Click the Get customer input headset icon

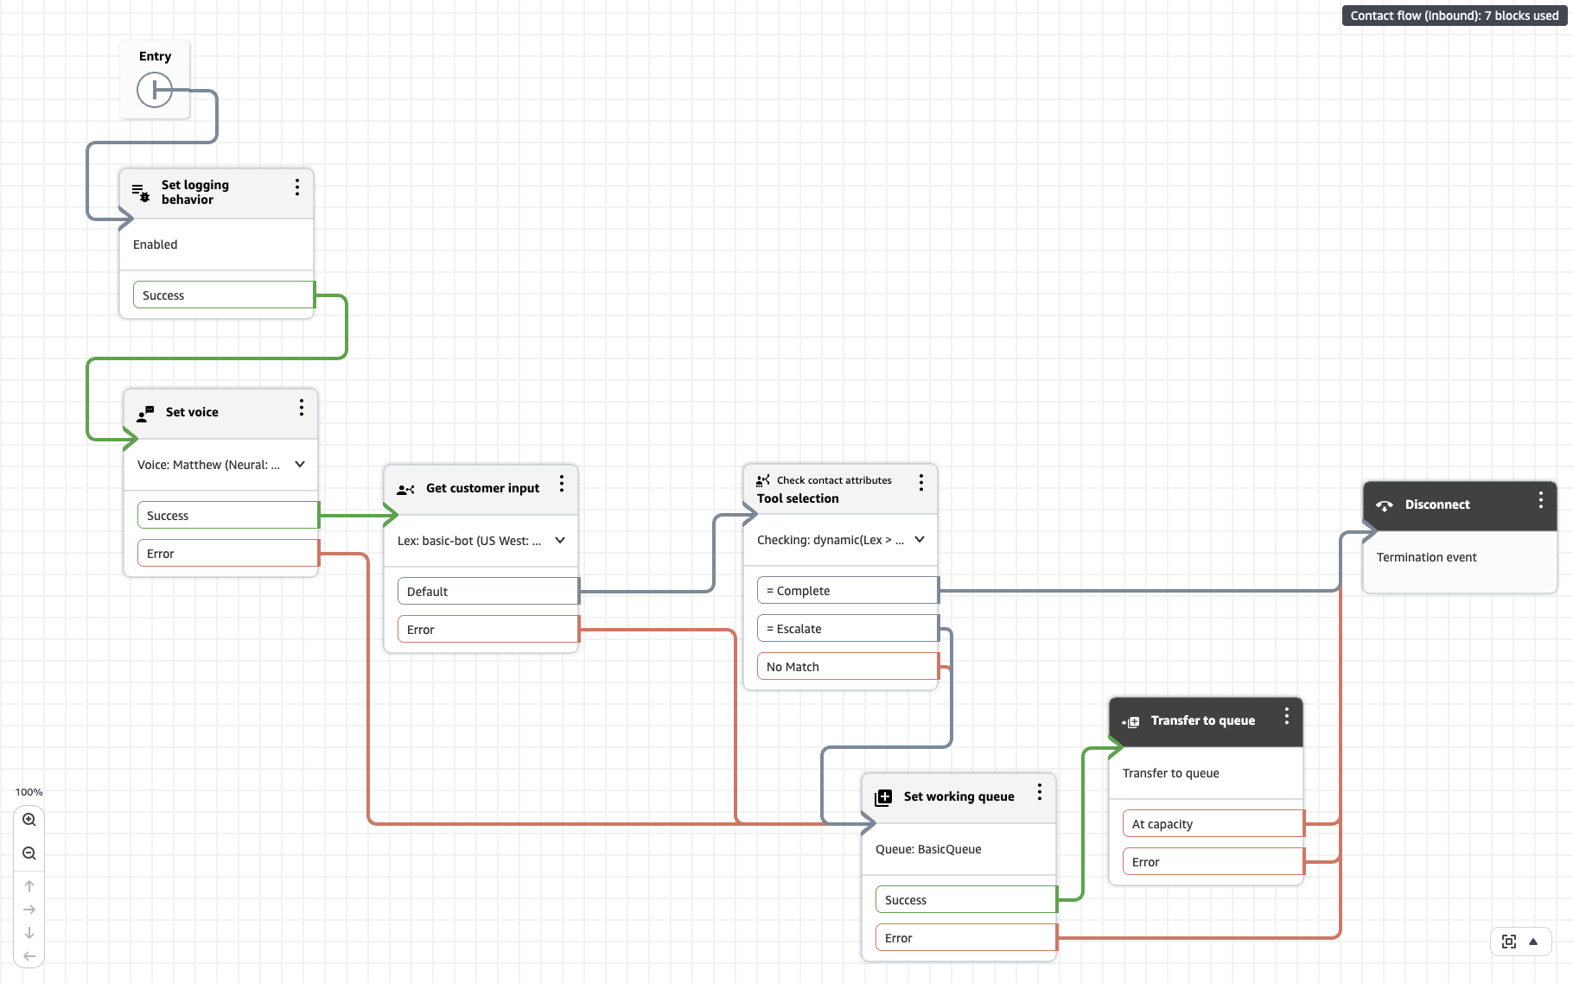click(406, 488)
